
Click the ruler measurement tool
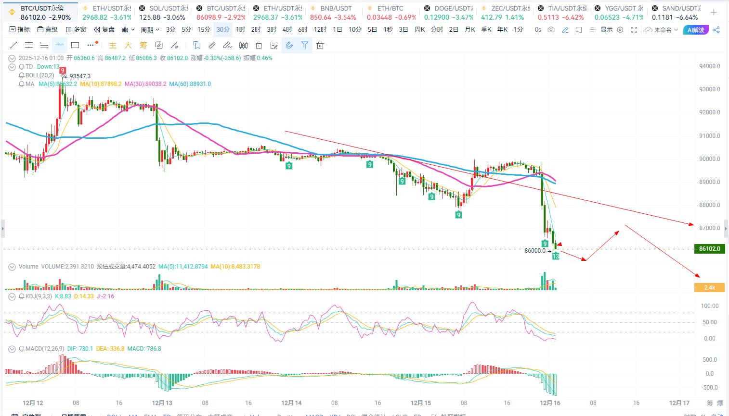tap(212, 45)
